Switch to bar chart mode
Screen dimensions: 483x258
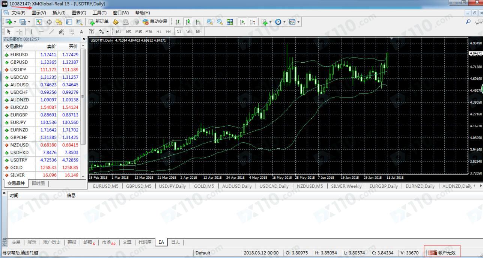[178, 22]
